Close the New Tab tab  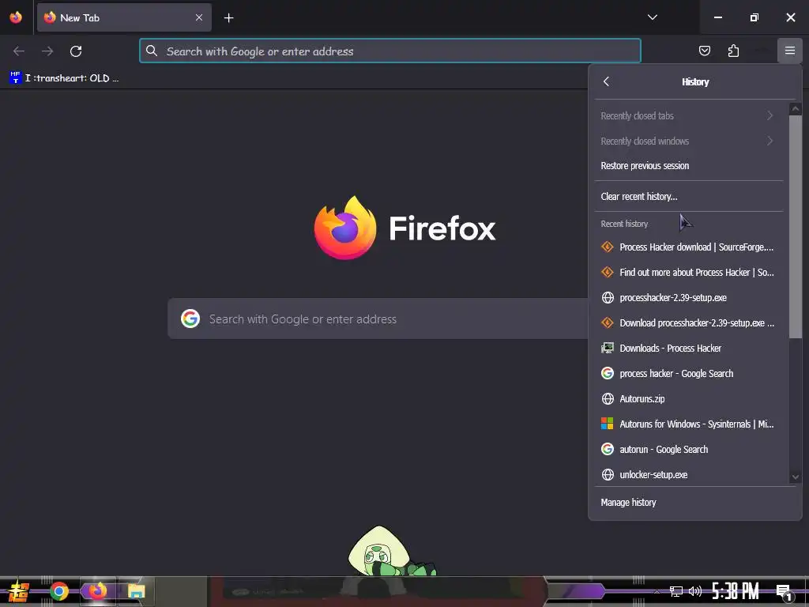(198, 17)
